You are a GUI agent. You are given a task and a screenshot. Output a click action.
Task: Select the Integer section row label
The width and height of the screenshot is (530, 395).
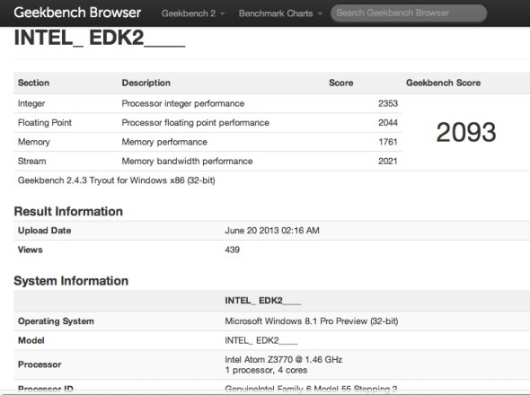click(31, 103)
